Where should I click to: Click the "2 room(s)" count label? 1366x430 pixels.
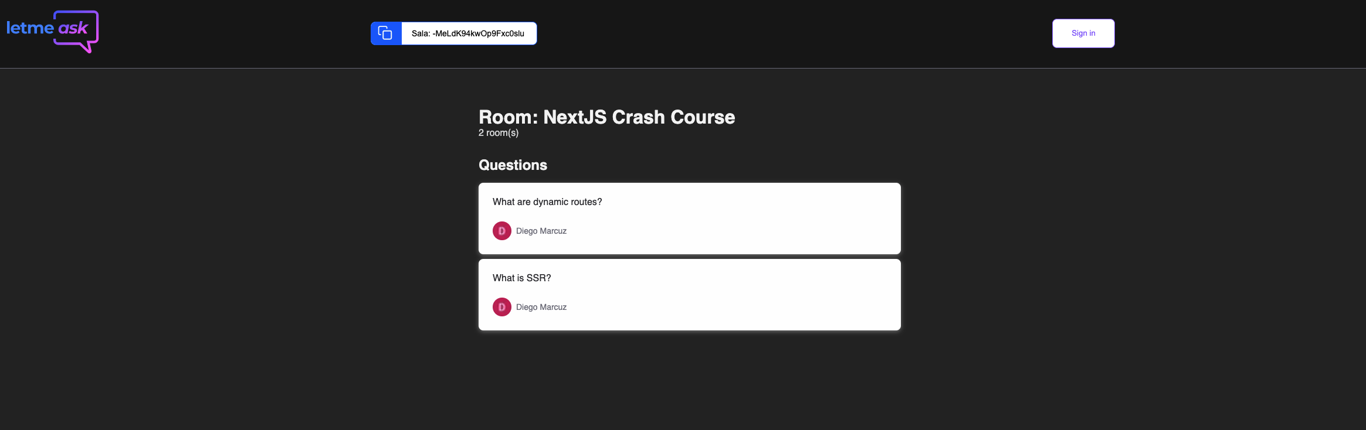point(499,133)
